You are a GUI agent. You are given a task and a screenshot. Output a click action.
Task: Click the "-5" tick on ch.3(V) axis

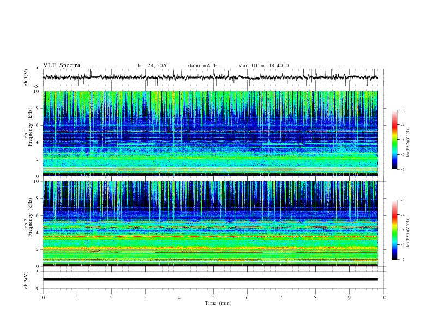37,289
